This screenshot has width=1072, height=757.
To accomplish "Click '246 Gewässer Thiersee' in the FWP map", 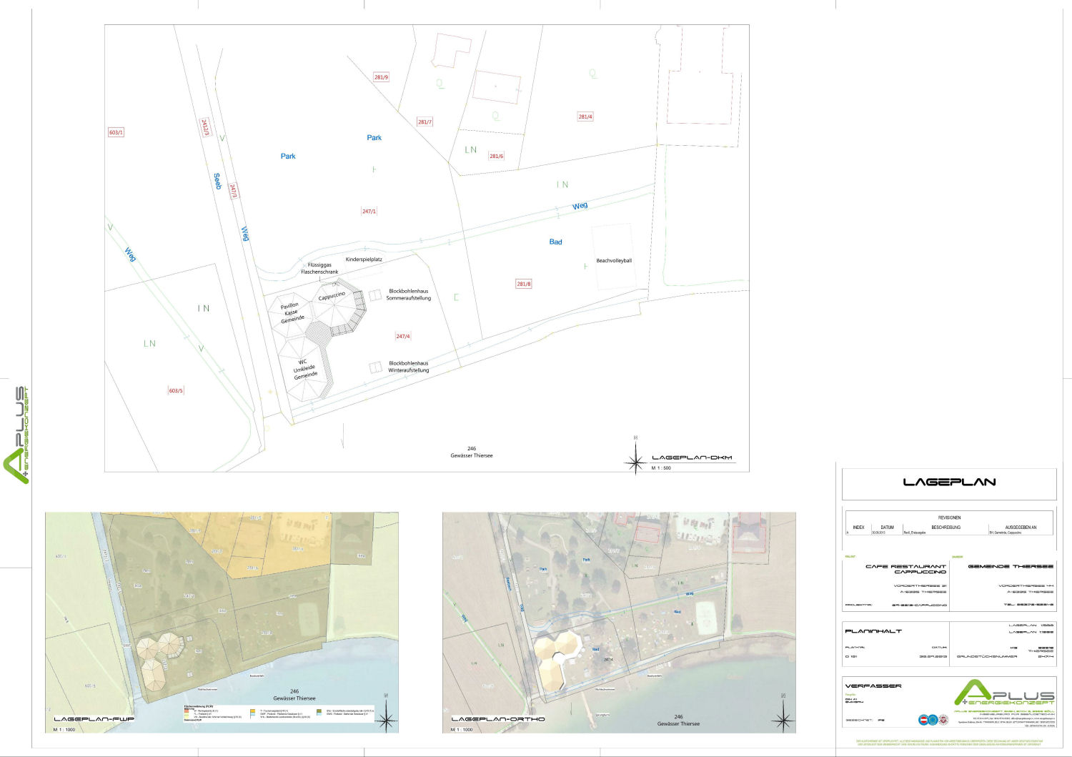I will coord(294,695).
